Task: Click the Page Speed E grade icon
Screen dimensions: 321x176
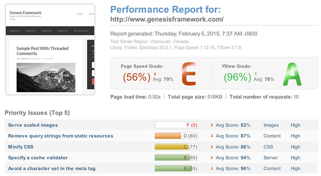Action: pos(189,74)
